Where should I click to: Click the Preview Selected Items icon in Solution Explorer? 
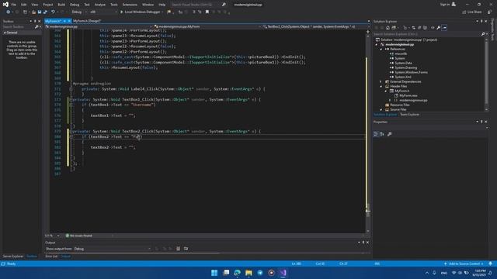(x=444, y=28)
